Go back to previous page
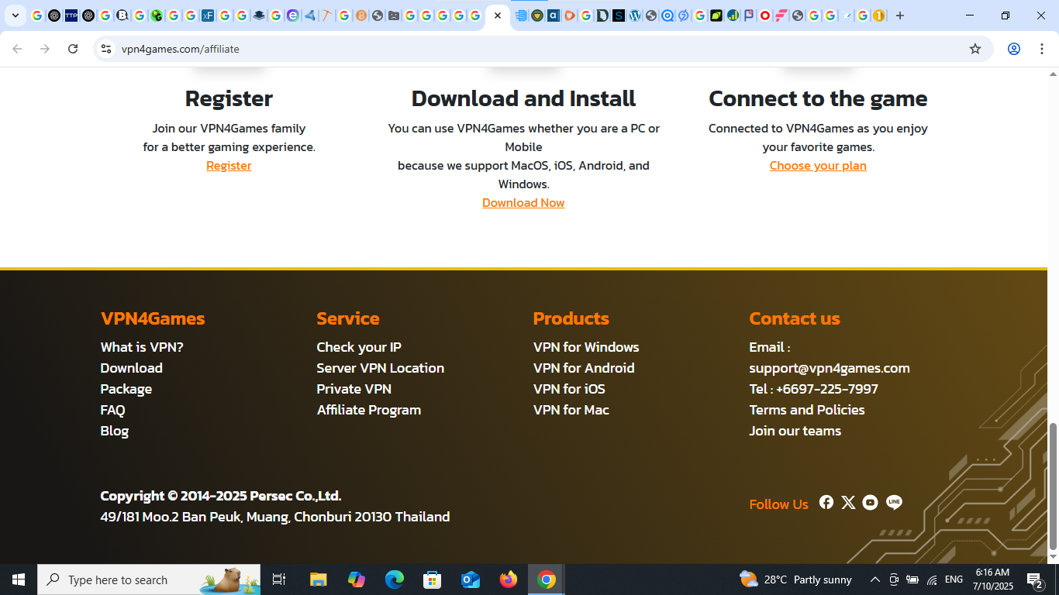The height and width of the screenshot is (595, 1059). [17, 49]
